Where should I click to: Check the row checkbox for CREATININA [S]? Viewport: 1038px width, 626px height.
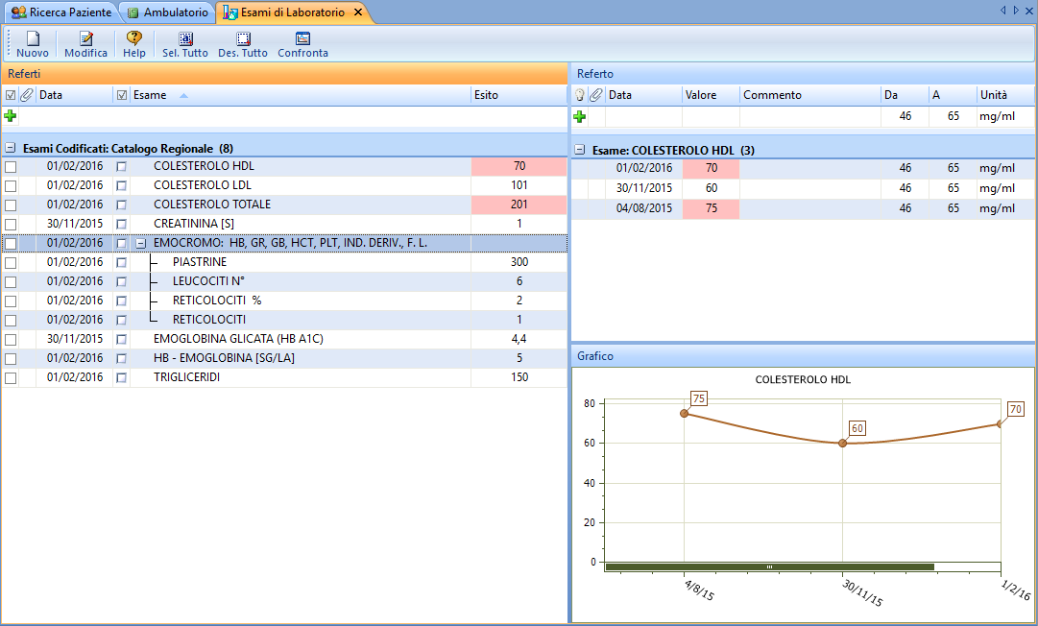(x=11, y=225)
